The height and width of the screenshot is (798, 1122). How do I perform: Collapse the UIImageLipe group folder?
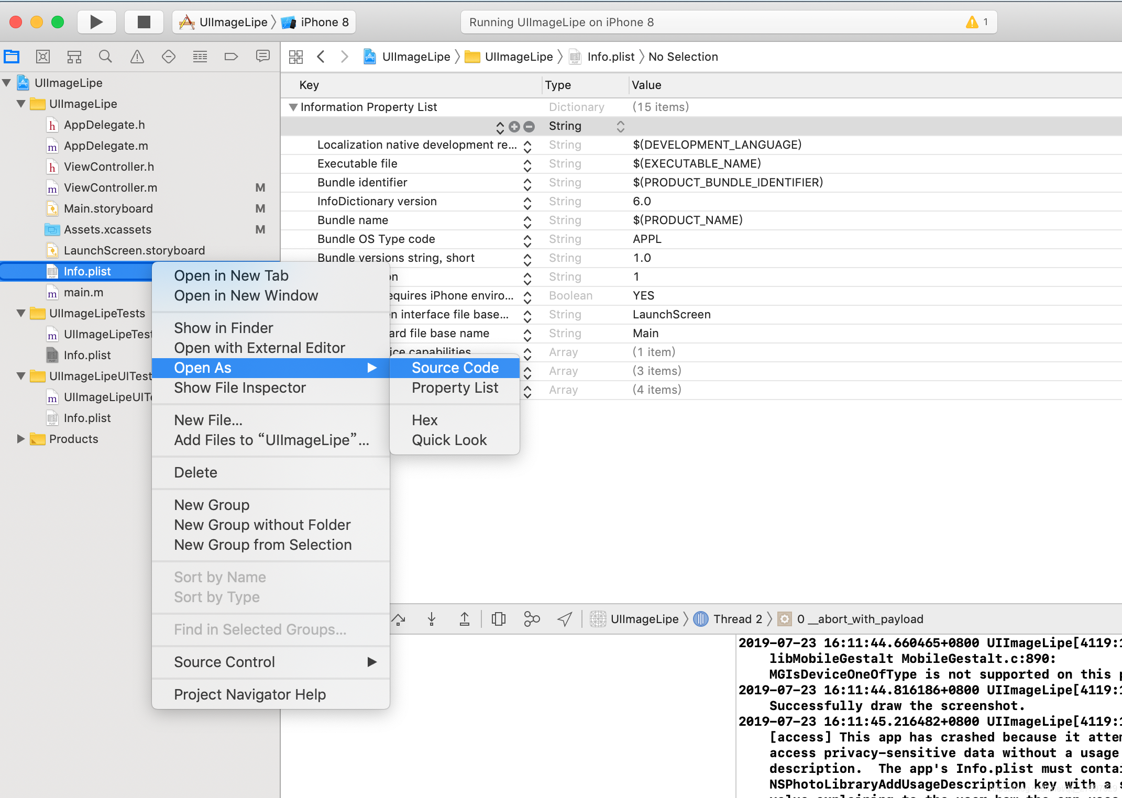[x=21, y=104]
